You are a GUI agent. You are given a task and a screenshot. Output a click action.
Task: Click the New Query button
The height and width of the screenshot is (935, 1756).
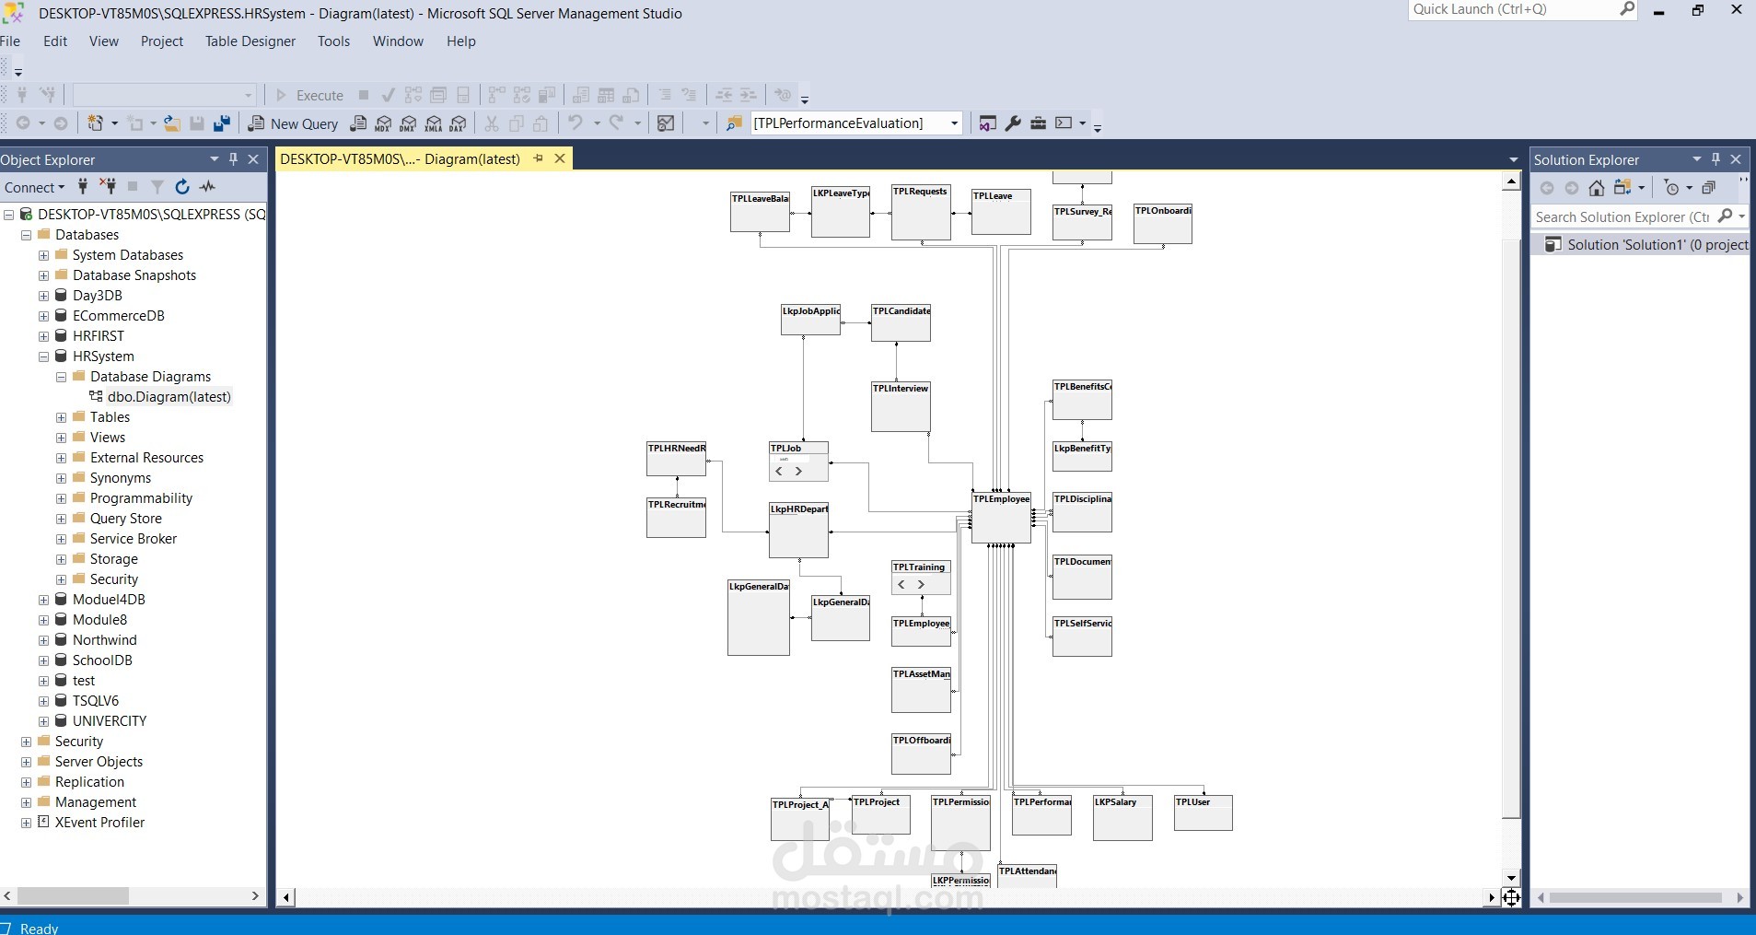click(x=293, y=123)
